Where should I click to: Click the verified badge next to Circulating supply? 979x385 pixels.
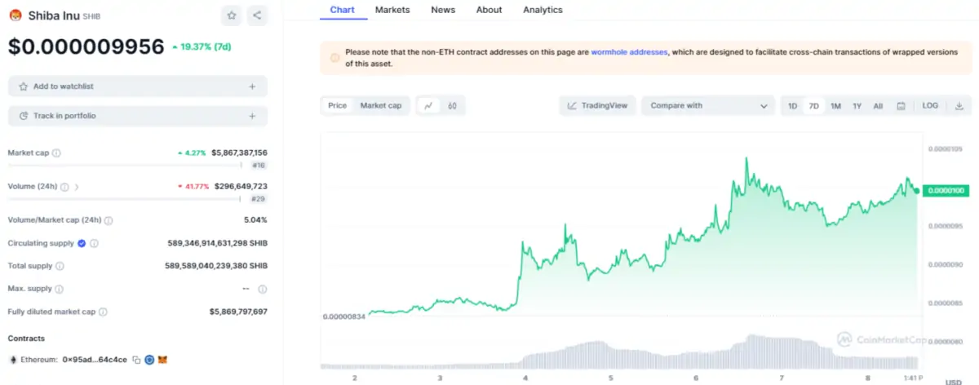[x=82, y=243]
